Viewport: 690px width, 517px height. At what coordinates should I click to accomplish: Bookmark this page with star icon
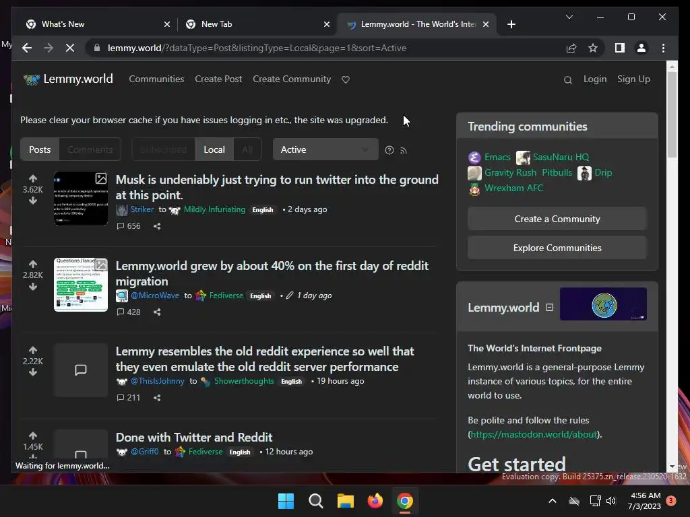point(593,48)
